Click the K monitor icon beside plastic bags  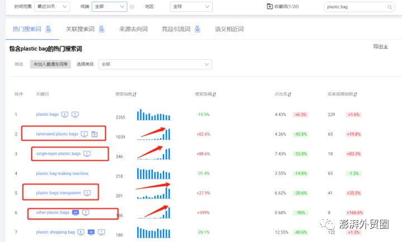pyautogui.click(x=65, y=115)
